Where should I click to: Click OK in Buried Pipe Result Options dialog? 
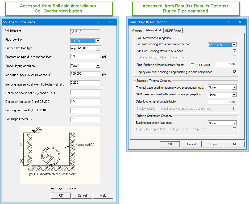point(170,144)
